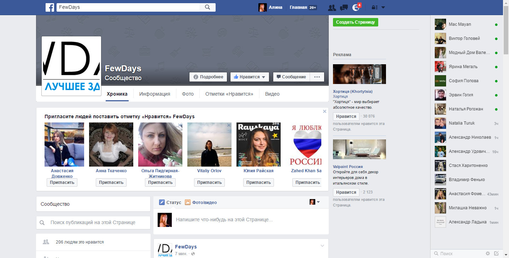509x258 pixels.
Task: Click the search magnifier button
Action: (207, 7)
